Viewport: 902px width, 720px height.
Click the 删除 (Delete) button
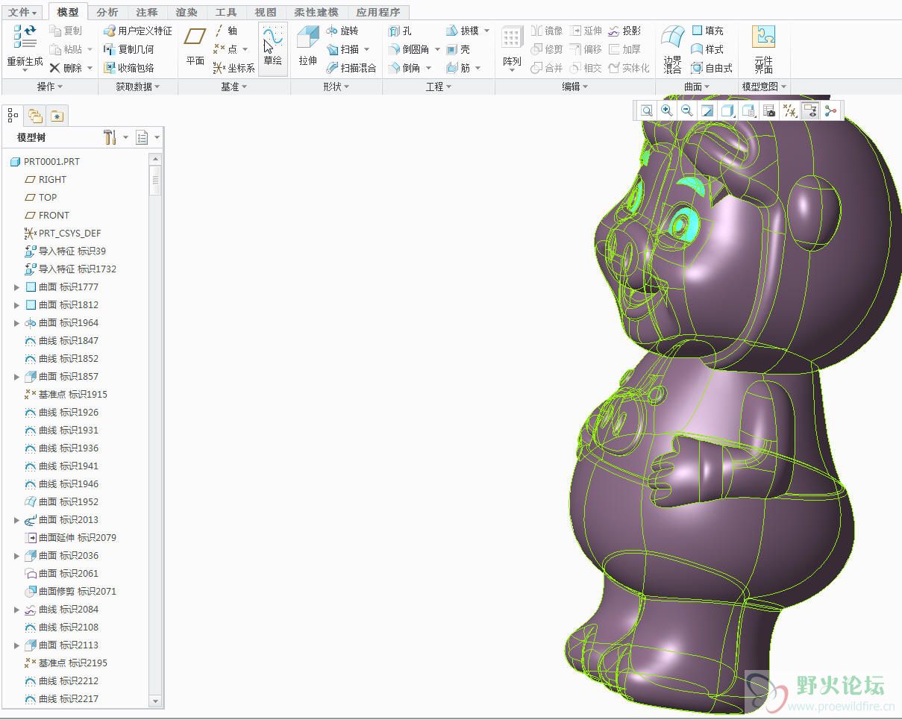[66, 68]
